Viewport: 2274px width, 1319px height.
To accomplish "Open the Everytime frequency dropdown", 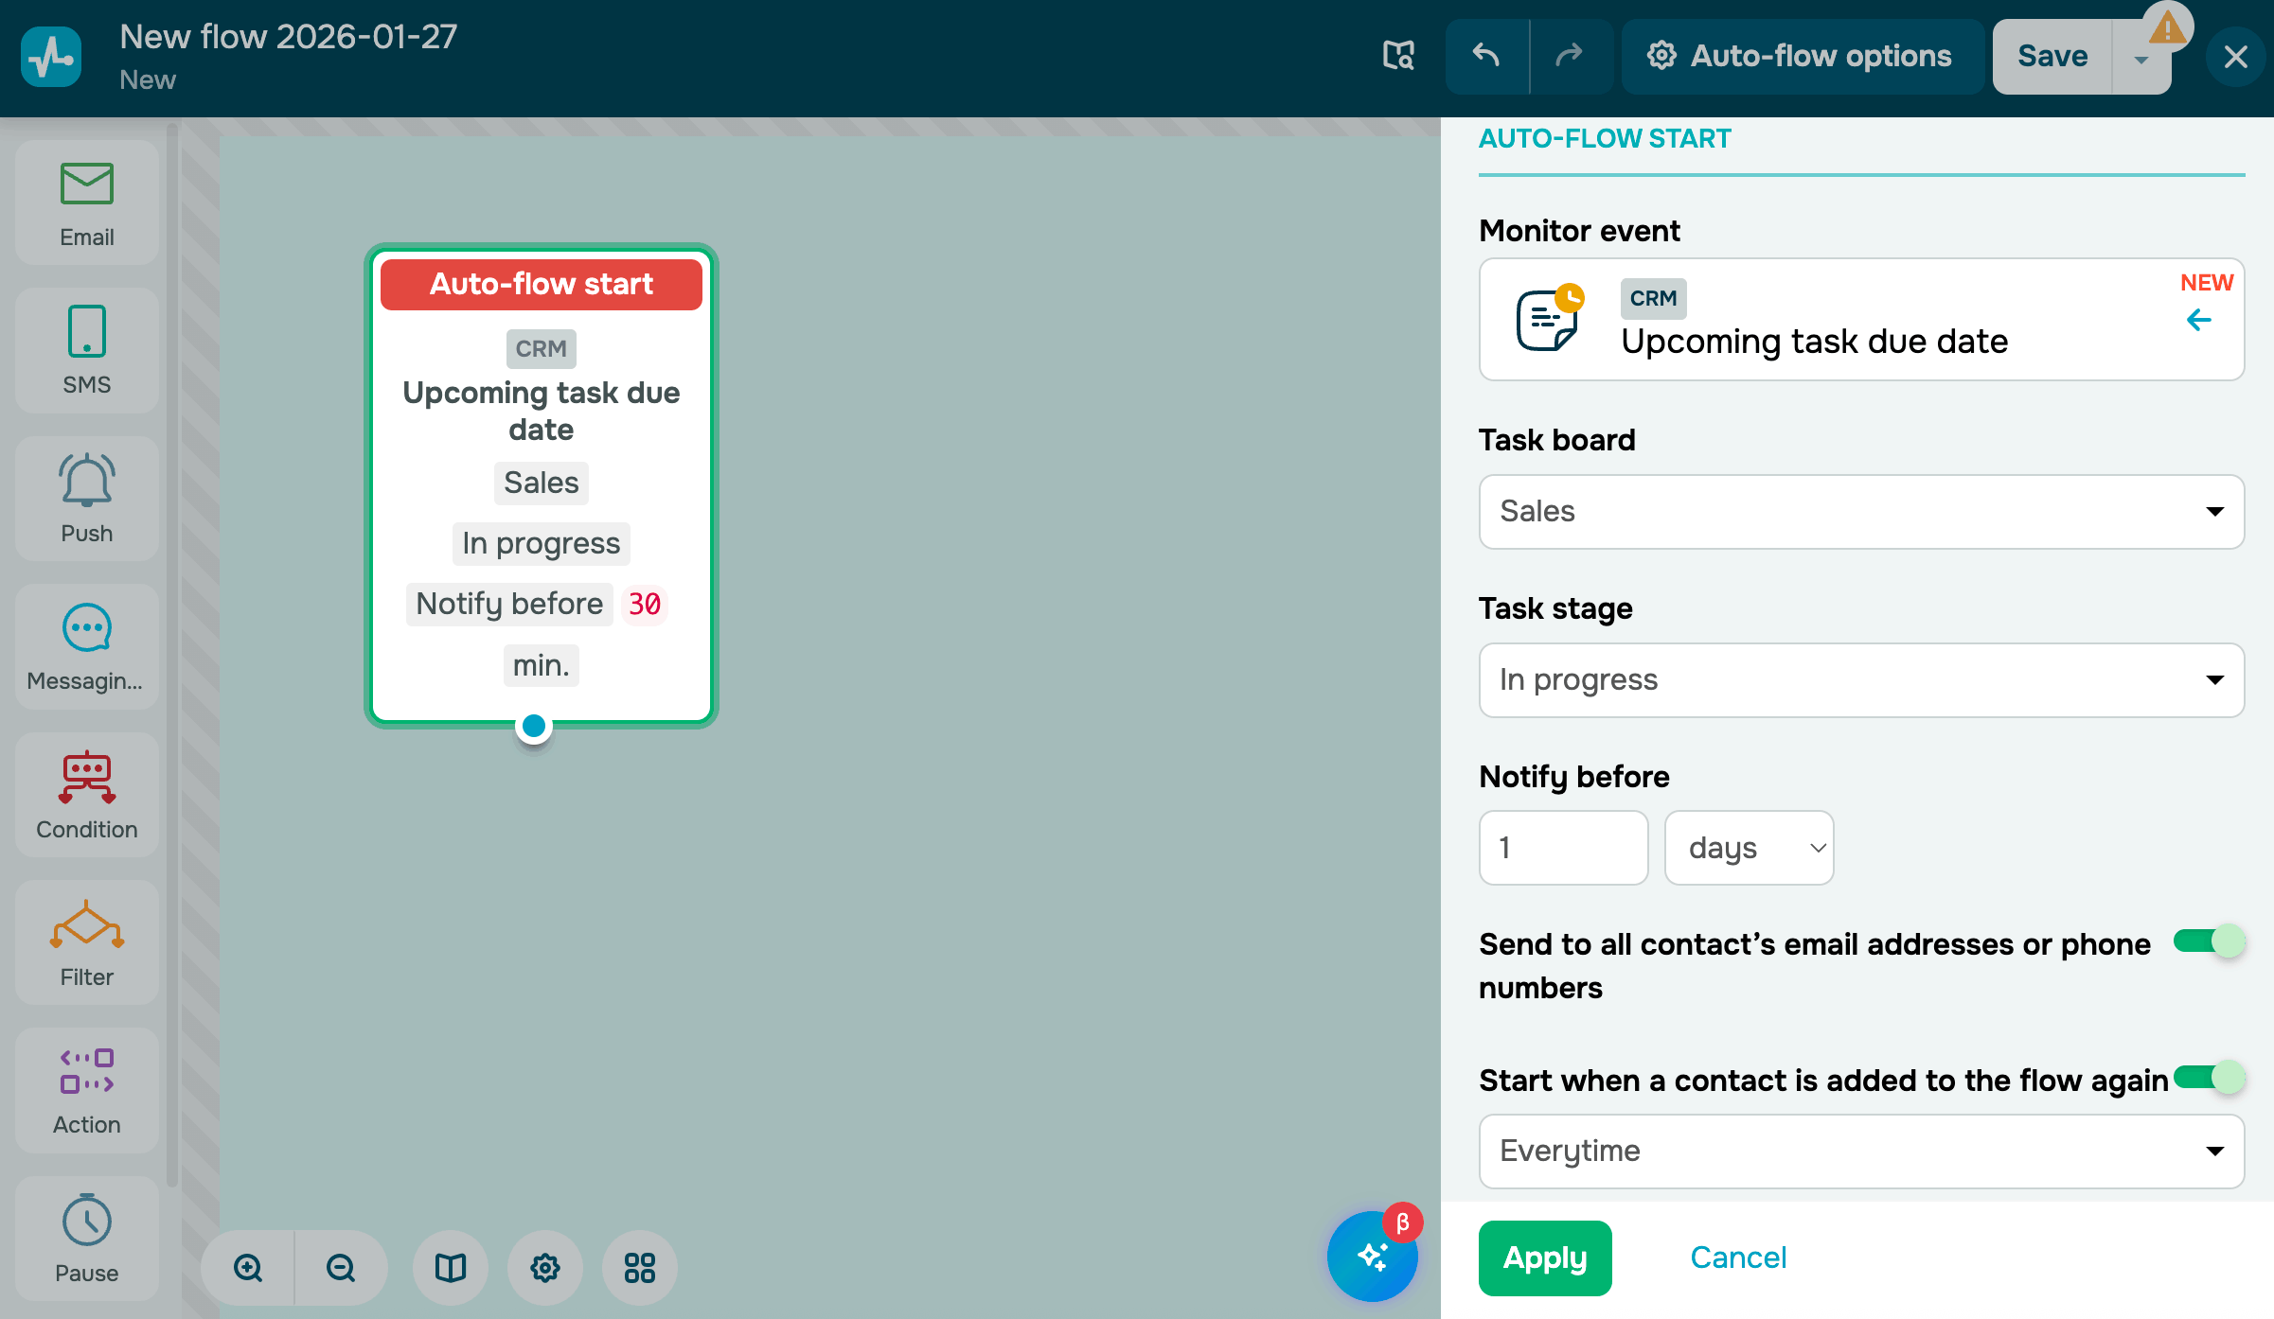I will [x=1861, y=1152].
